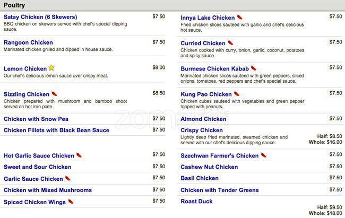Click the chili icon next to Spiced Chicken Wings
Viewport: 345px width, 218px height.
click(x=71, y=202)
